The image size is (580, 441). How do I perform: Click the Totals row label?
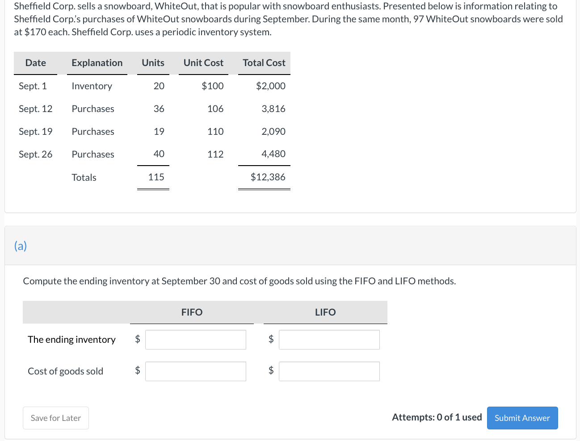tap(84, 177)
